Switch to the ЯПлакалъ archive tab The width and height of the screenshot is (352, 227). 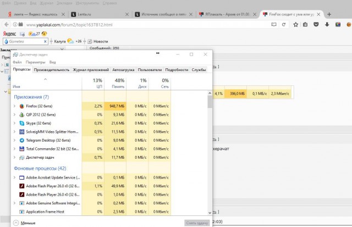pos(227,14)
